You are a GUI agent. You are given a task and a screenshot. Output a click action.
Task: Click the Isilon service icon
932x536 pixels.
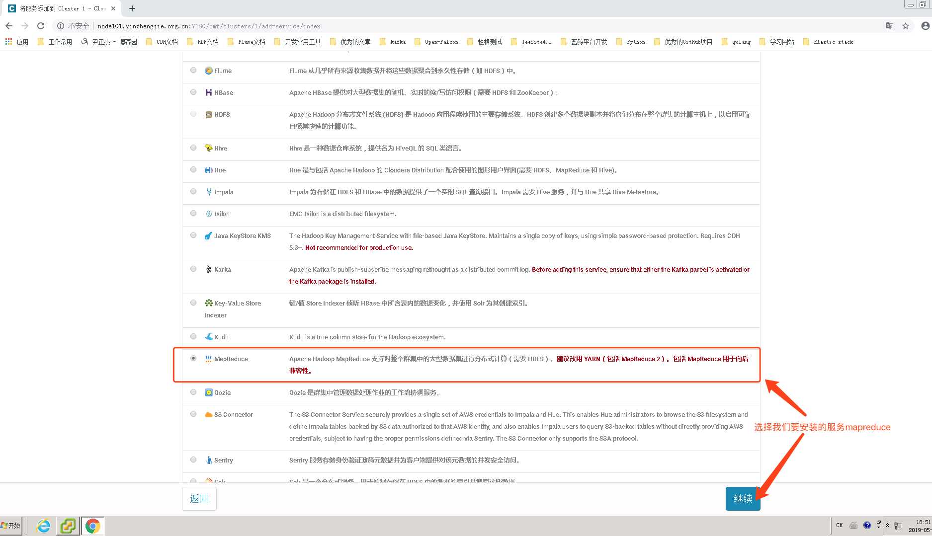[x=209, y=214]
